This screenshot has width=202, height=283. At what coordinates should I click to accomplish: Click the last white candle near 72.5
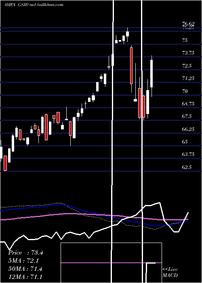click(x=151, y=74)
